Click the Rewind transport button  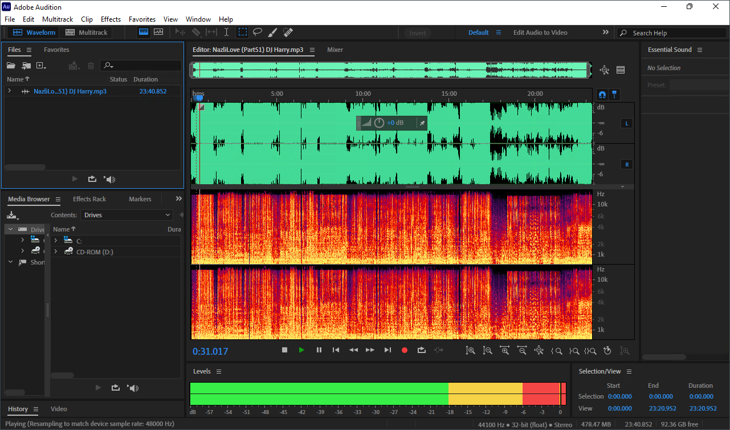pos(353,350)
